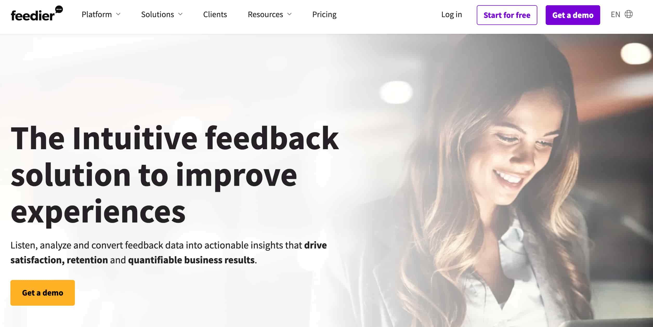The width and height of the screenshot is (653, 327).
Task: Click the Start for free button
Action: click(x=507, y=15)
